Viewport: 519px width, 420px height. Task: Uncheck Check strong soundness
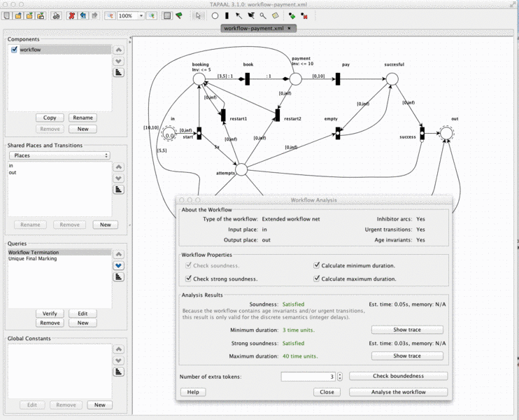(188, 279)
